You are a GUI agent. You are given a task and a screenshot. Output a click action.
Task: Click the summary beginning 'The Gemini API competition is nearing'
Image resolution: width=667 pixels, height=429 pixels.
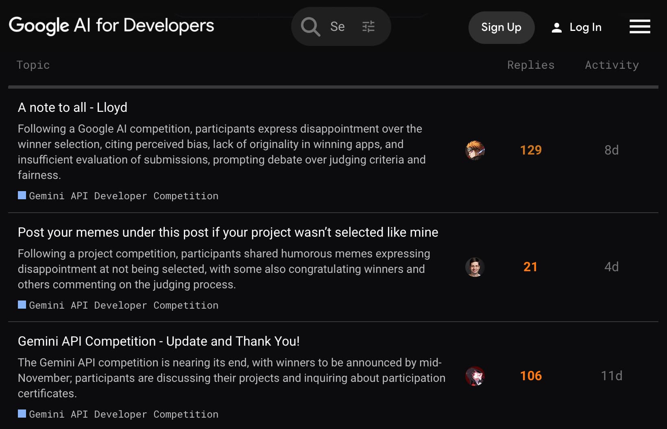click(x=231, y=378)
